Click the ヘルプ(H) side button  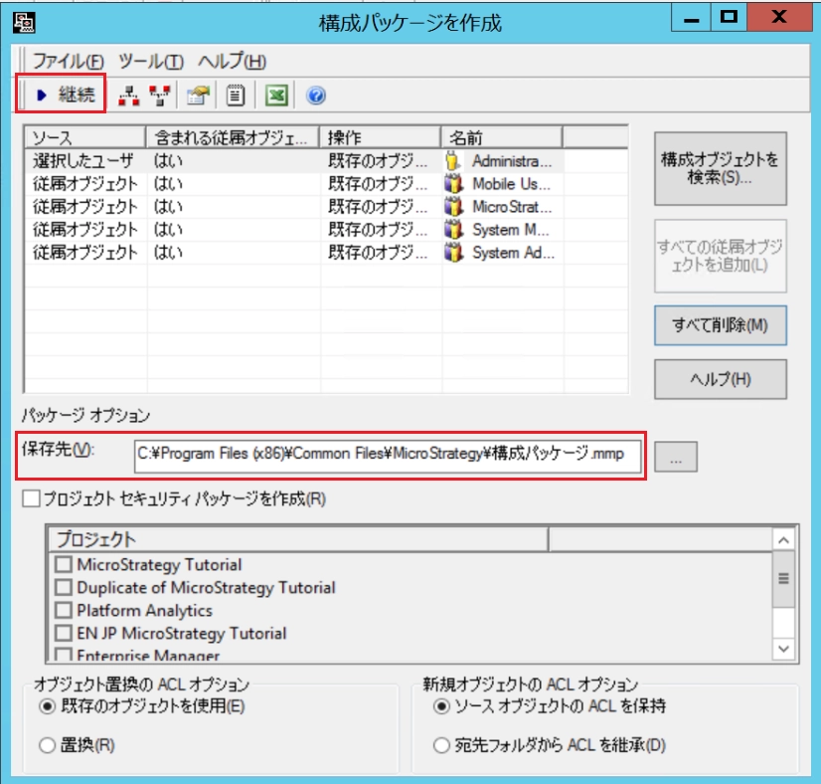pos(720,379)
